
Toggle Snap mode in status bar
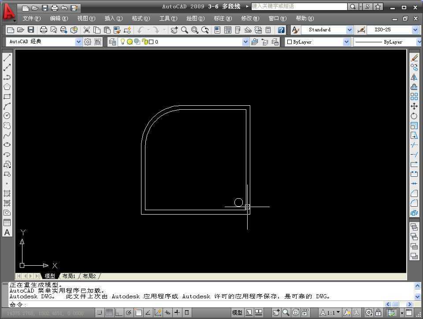pos(99,312)
